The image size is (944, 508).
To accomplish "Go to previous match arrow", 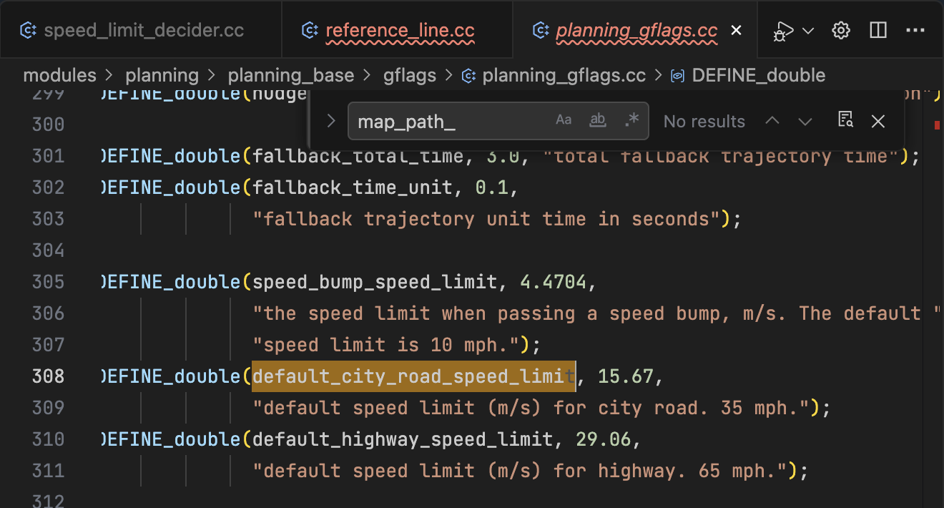I will (x=772, y=122).
